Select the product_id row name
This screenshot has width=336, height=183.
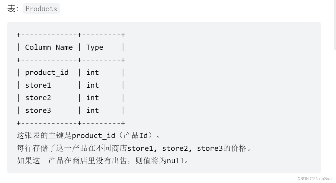coord(47,73)
